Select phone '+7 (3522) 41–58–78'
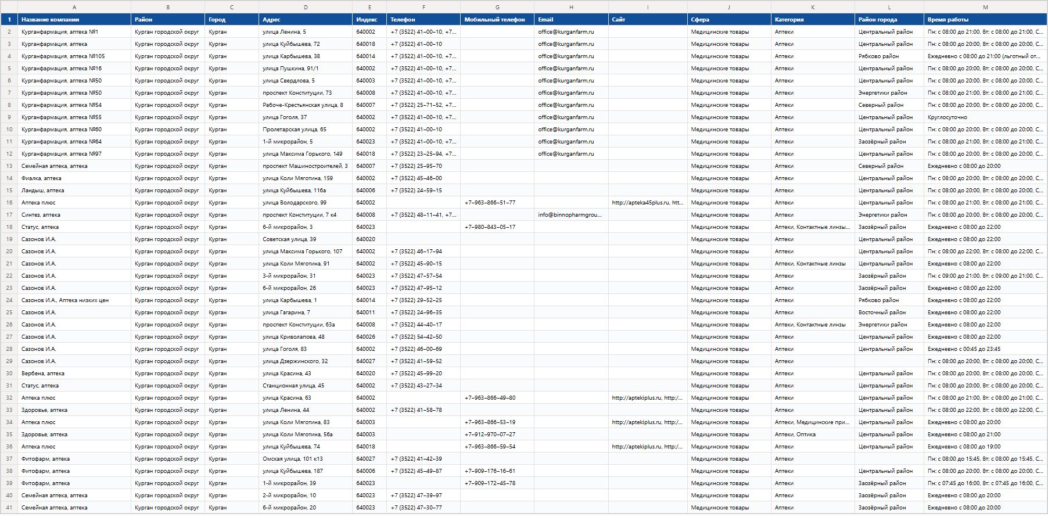Screen dimensions: 1048x524 pos(423,410)
